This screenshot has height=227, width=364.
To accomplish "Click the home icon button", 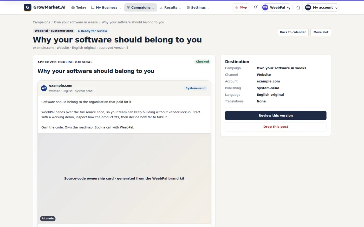I will (x=298, y=8).
